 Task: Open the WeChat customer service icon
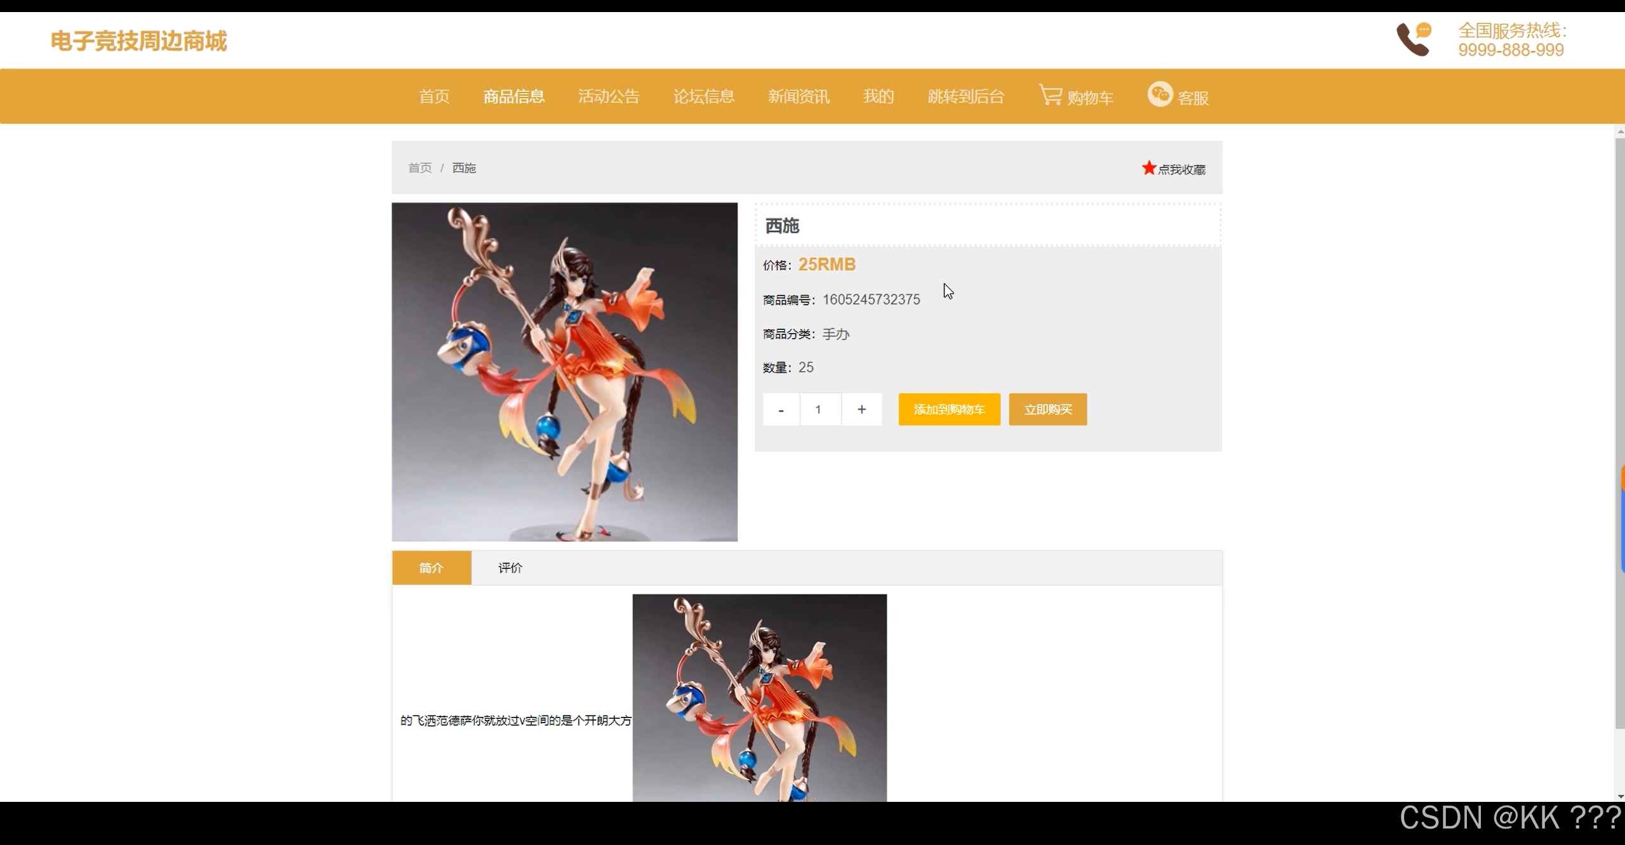tap(1160, 95)
